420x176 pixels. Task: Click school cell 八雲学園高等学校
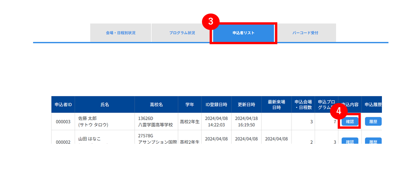coord(155,125)
